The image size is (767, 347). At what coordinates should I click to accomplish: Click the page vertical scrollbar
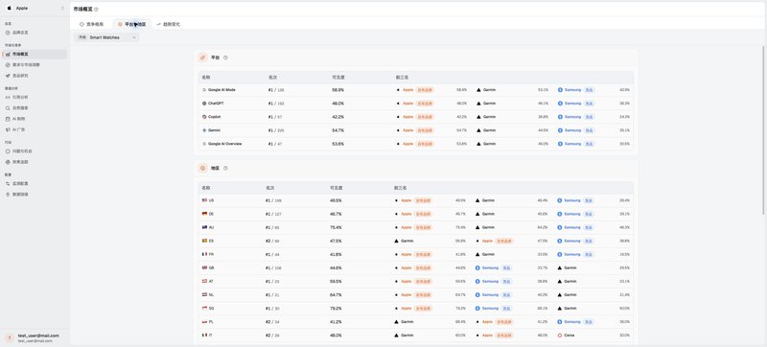point(763,130)
